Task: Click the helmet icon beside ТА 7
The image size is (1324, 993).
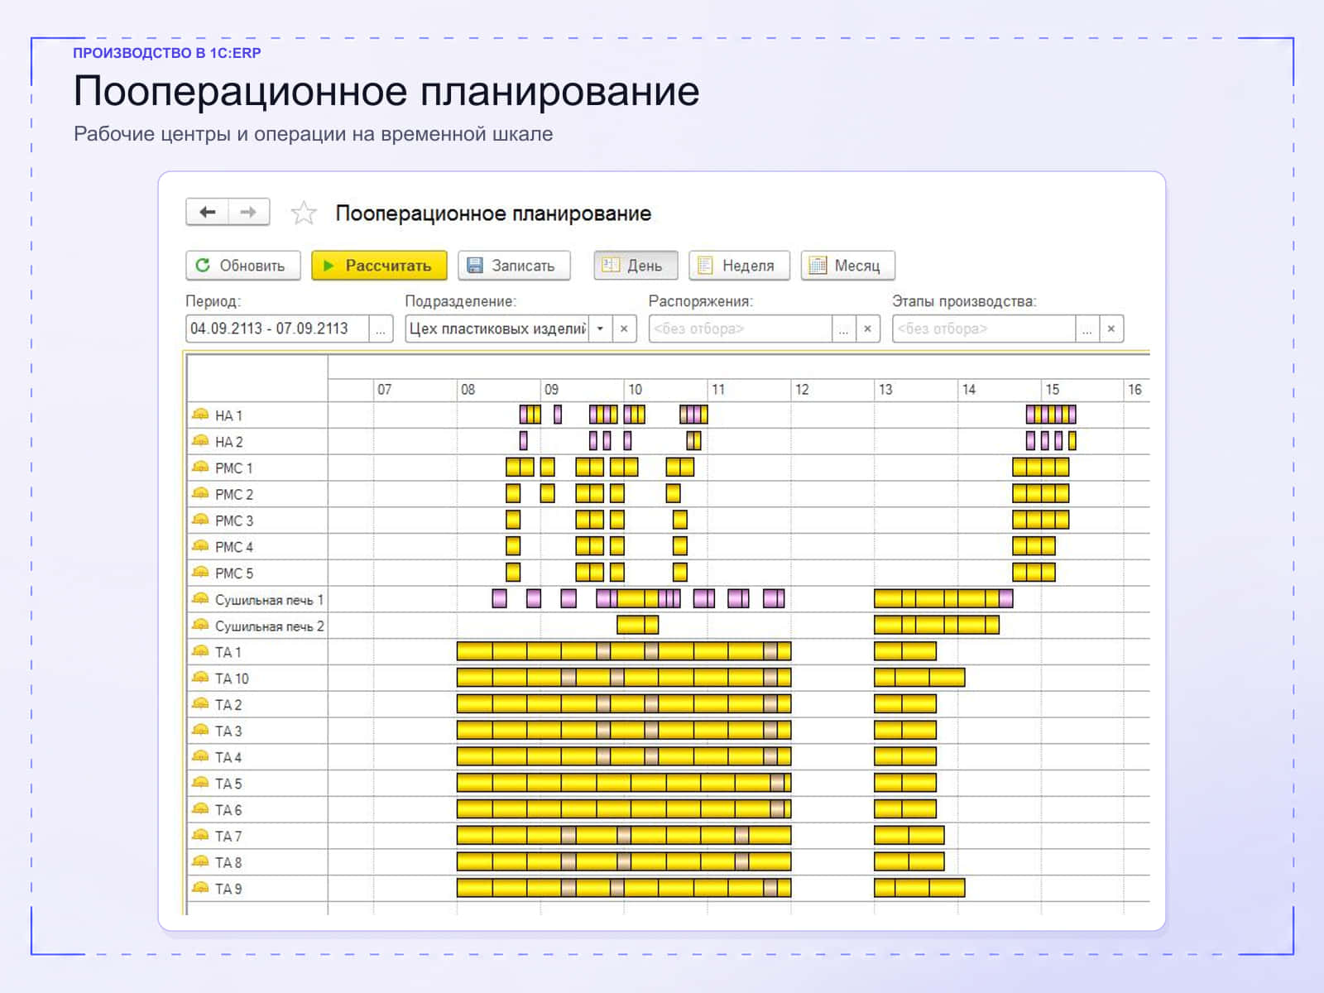Action: (200, 835)
